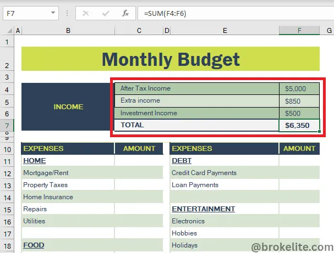The image size is (334, 253).
Task: Select the Mortgage/Rent expense cell
Action: coord(68,173)
